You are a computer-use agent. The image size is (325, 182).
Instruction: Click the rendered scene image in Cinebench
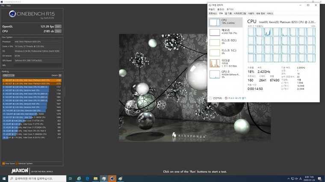195,88
